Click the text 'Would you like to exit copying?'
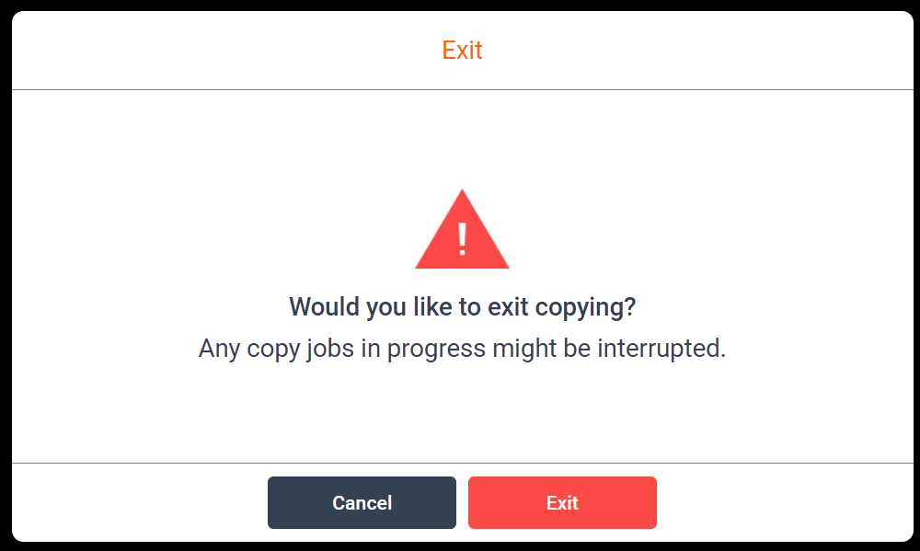Screen dimensions: 920x551 point(462,306)
